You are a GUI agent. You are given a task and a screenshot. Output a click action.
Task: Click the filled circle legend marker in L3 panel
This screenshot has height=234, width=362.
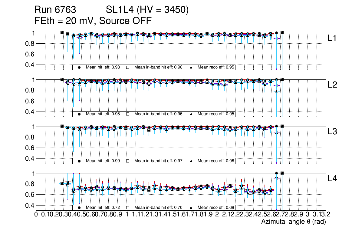point(79,161)
